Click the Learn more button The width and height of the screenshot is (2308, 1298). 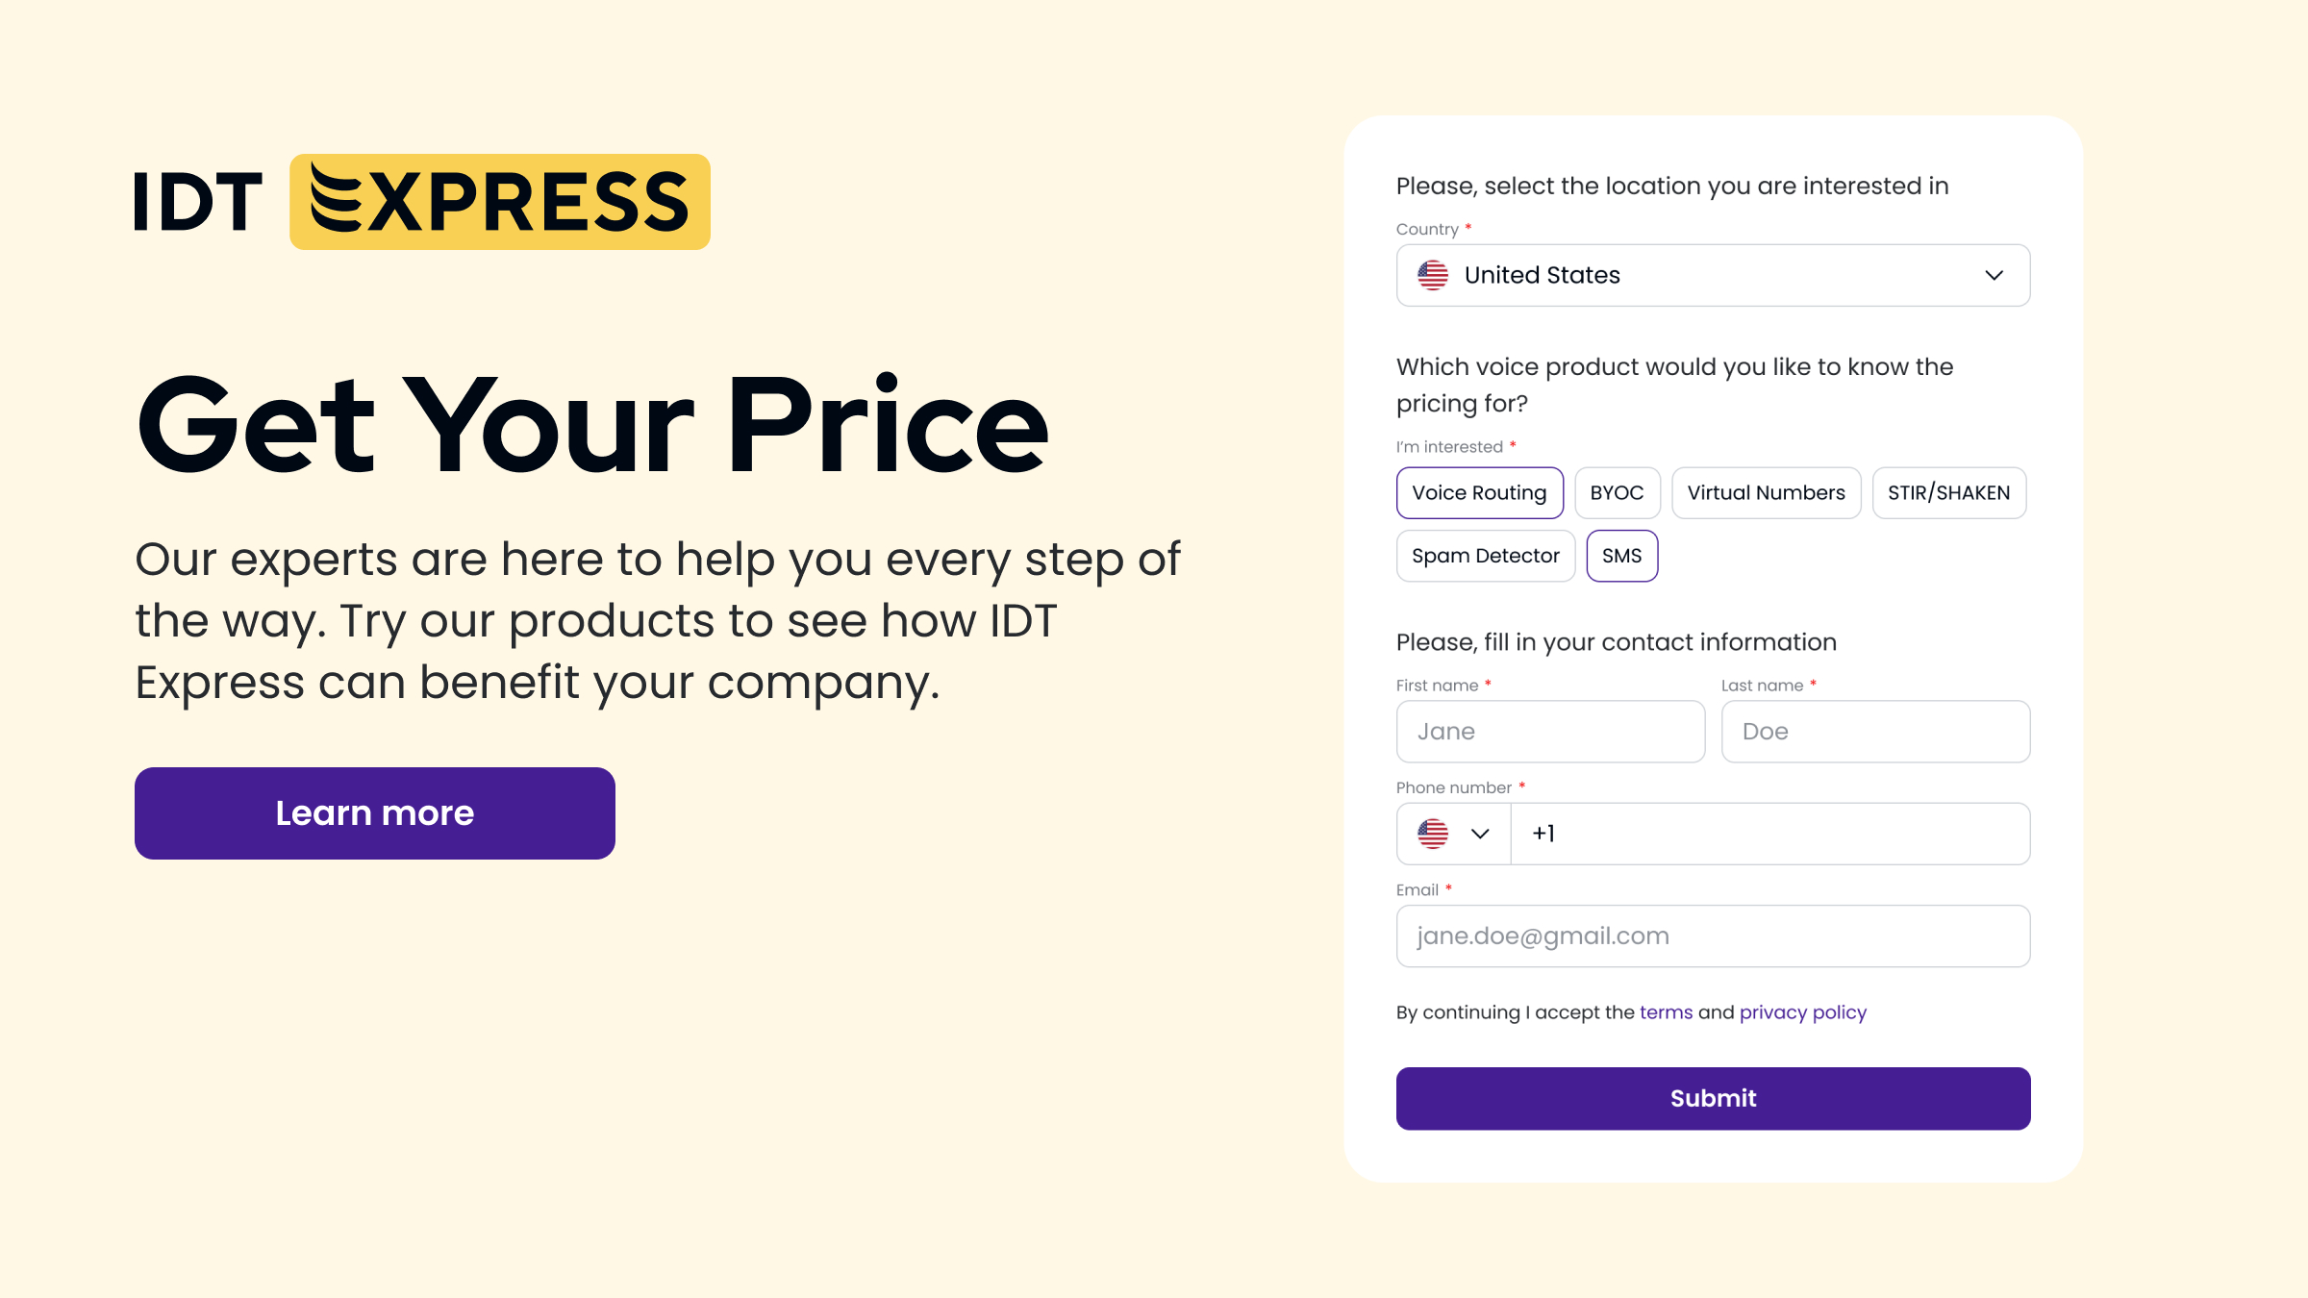374,812
